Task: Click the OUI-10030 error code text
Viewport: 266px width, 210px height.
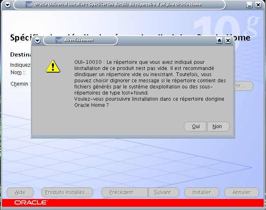Action: coord(88,62)
